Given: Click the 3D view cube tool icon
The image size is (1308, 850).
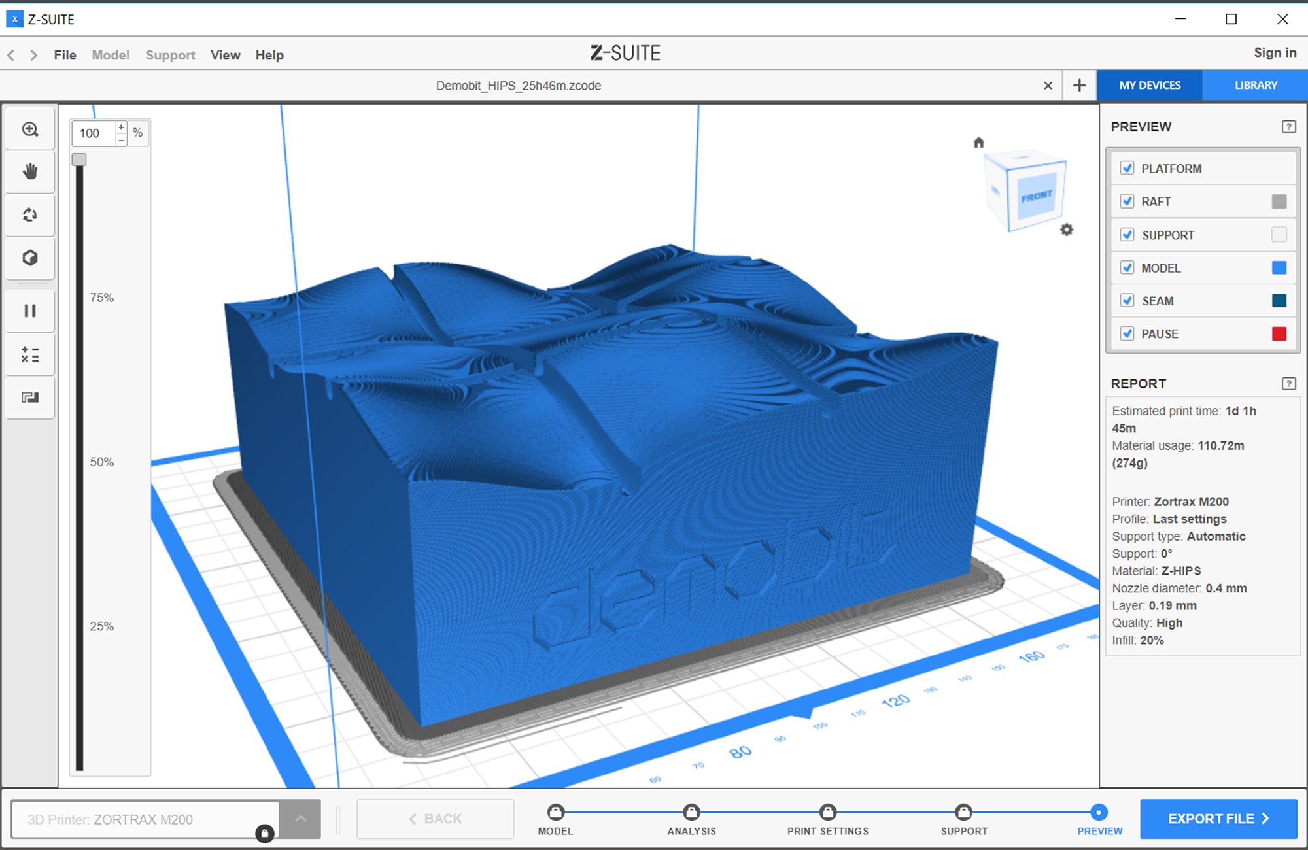Looking at the screenshot, I should [30, 258].
